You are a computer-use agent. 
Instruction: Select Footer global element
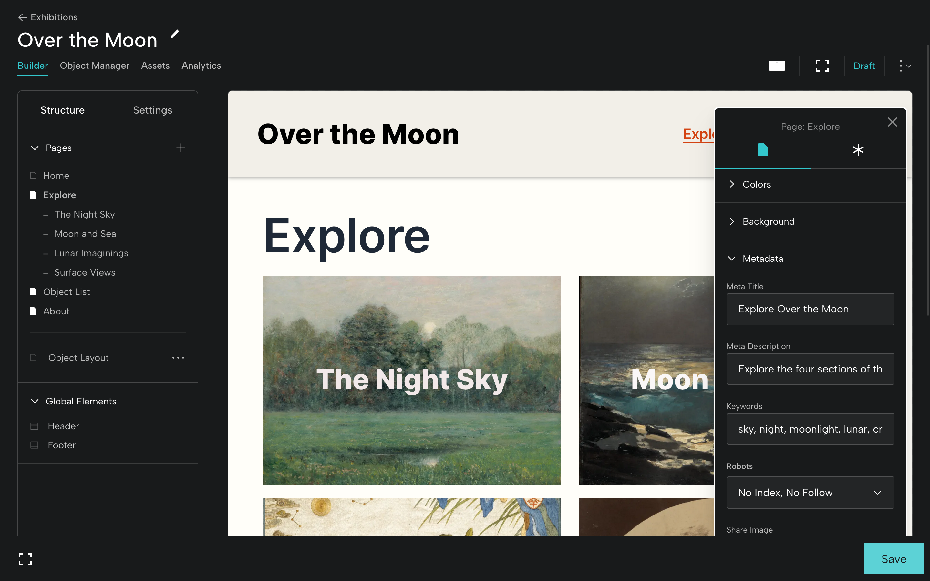click(61, 445)
